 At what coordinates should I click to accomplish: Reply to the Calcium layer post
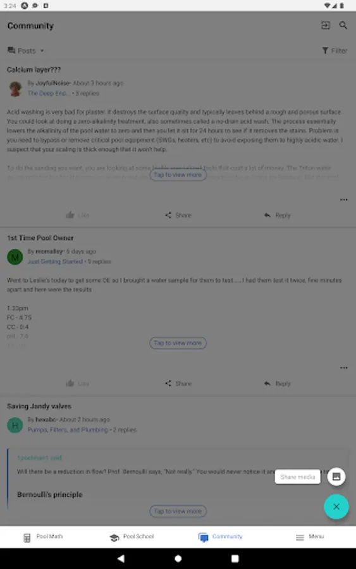click(278, 215)
